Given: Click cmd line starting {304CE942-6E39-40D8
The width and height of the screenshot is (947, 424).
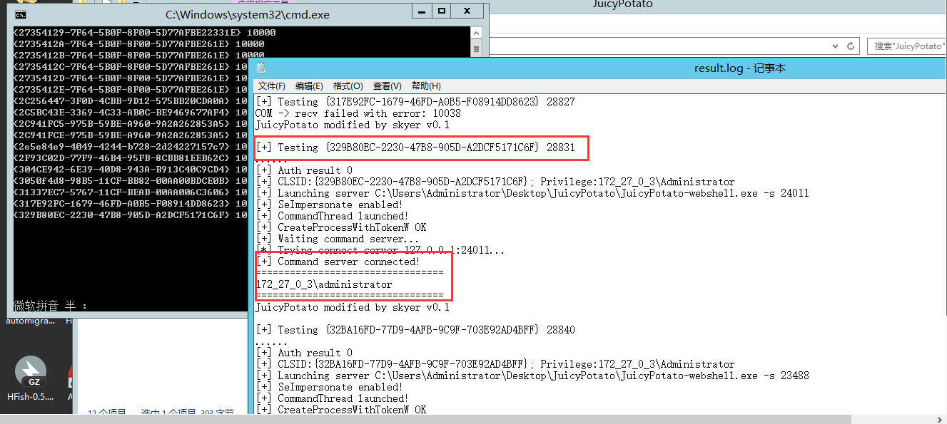Looking at the screenshot, I should coord(131,170).
